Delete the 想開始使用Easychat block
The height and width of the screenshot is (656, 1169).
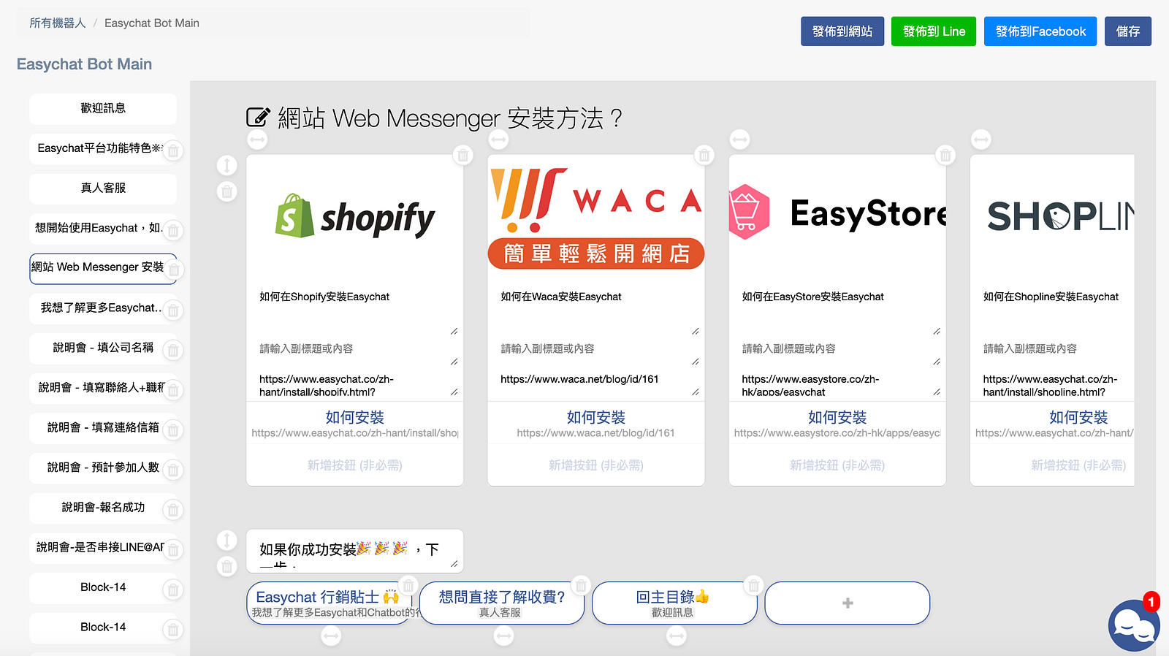(173, 231)
